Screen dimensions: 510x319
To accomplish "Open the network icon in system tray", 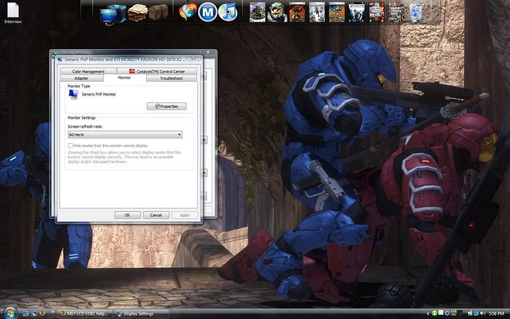I will tap(476, 313).
